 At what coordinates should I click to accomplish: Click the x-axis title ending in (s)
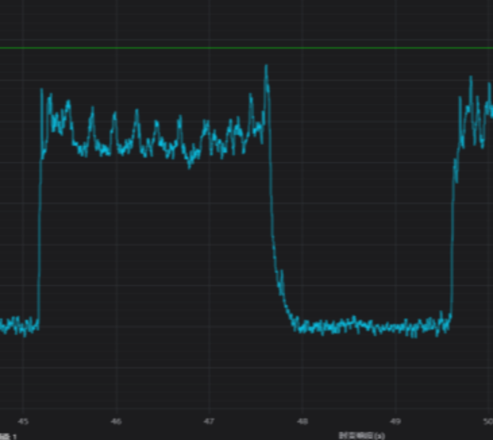(x=362, y=436)
